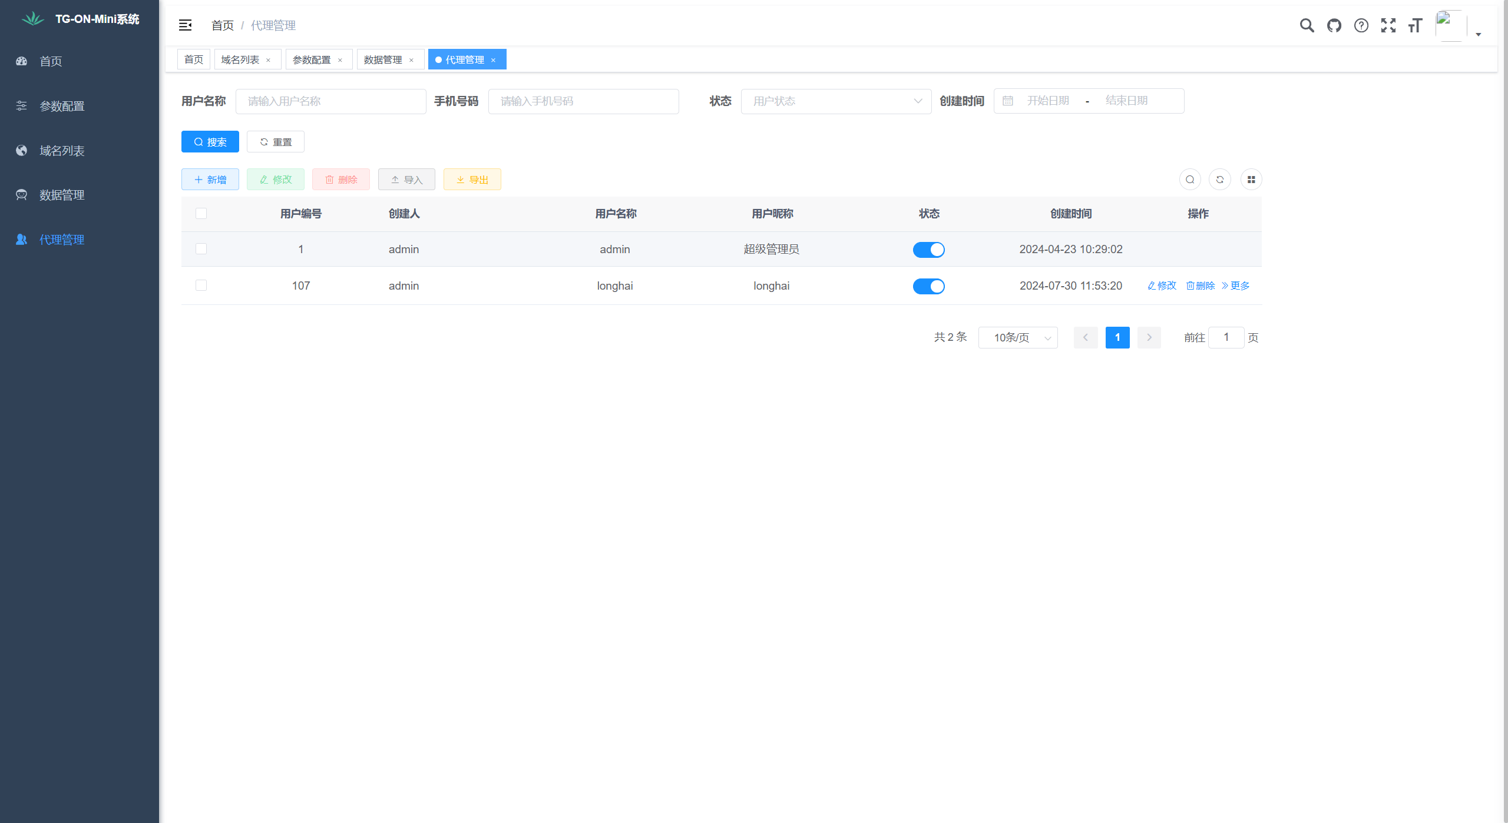
Task: Click the blue 搜索 button
Action: coord(210,142)
